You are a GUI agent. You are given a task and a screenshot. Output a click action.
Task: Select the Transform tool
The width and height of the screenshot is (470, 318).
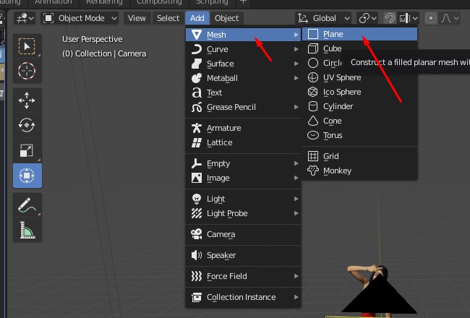(27, 176)
